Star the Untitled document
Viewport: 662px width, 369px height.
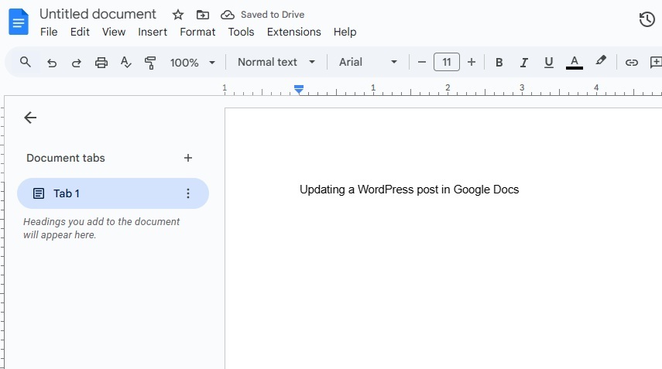(178, 15)
